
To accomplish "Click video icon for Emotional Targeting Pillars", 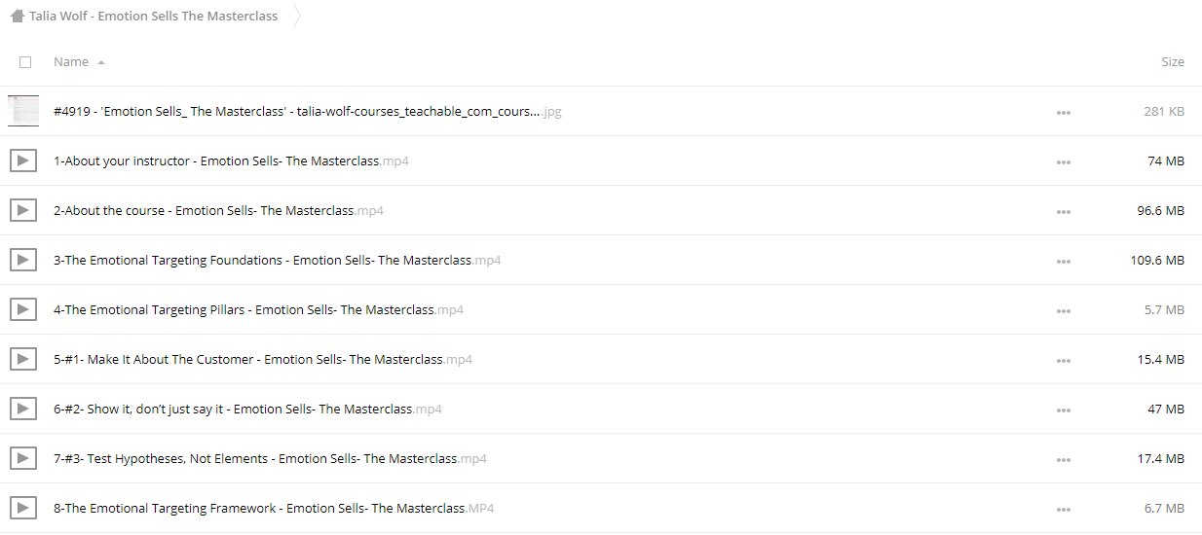I will pyautogui.click(x=23, y=309).
